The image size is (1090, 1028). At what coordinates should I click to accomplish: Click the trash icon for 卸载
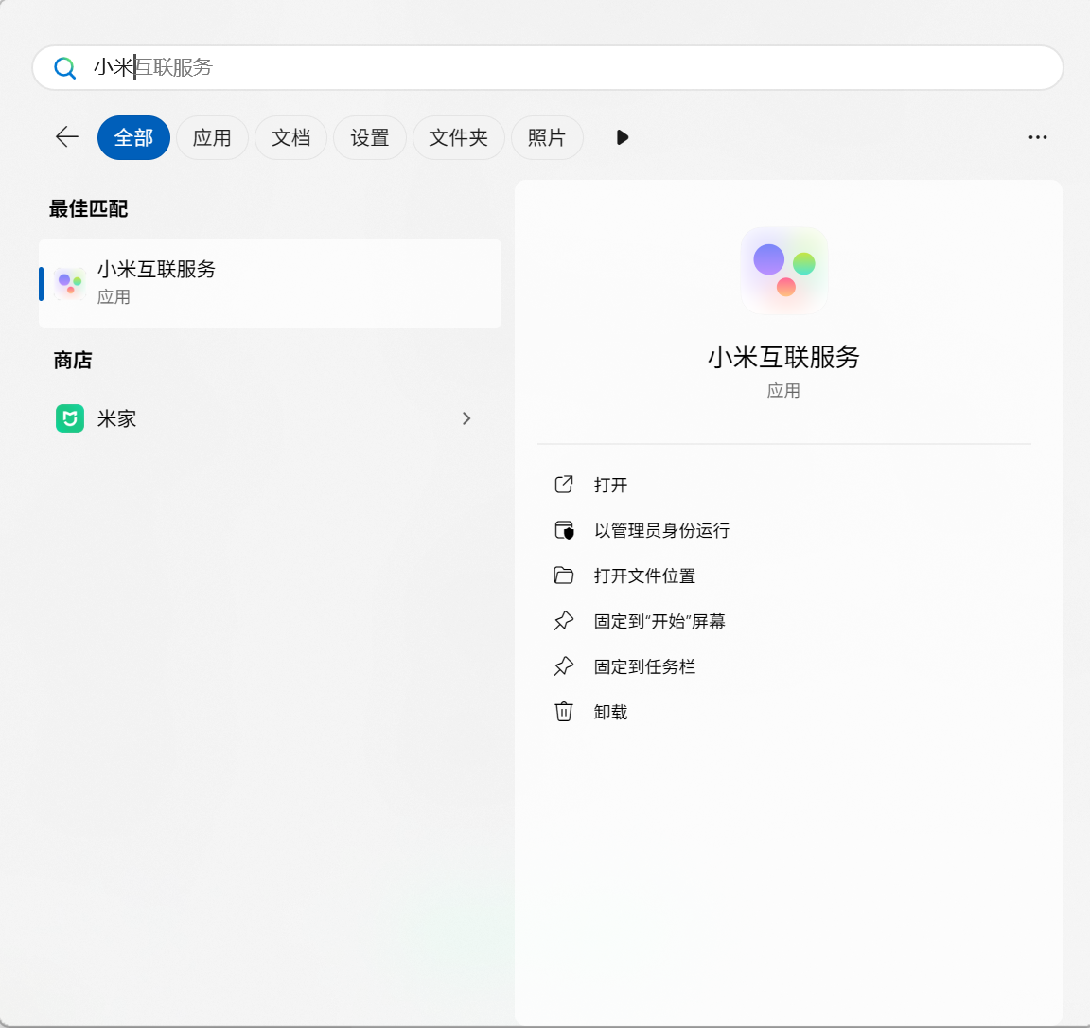pyautogui.click(x=564, y=712)
